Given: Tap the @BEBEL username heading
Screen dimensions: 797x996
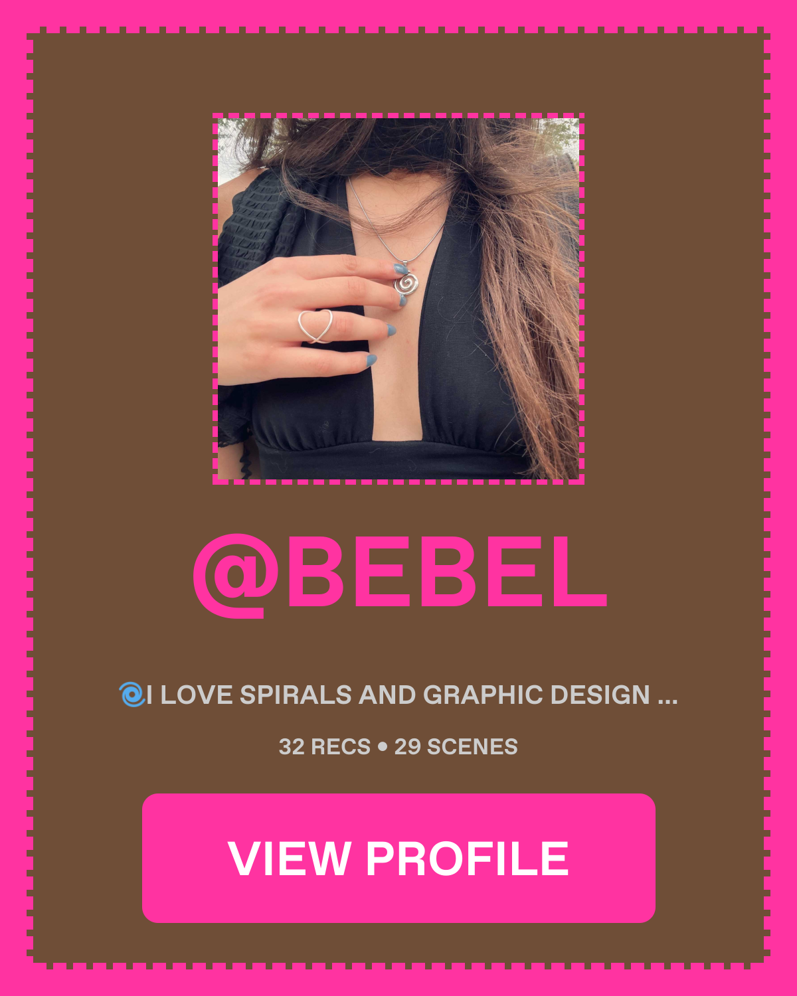Looking at the screenshot, I should (400, 574).
